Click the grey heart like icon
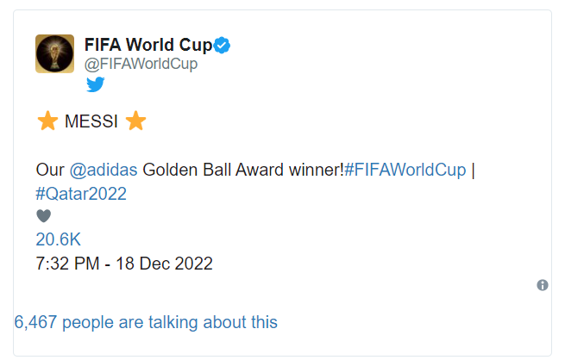Viewport: 584px width, 360px height. click(44, 215)
